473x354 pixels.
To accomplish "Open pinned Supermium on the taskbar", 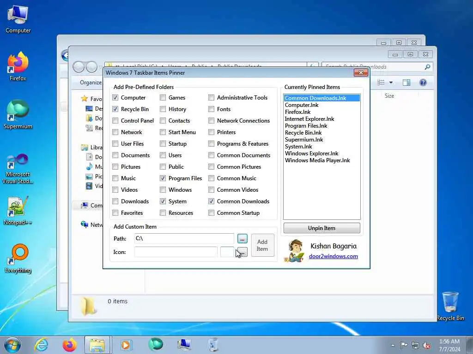I will point(155,344).
